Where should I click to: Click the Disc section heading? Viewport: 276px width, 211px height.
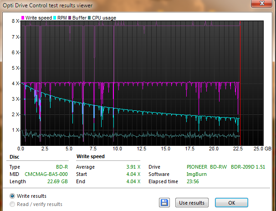point(14,157)
